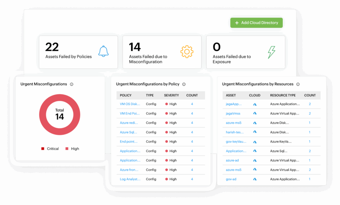Open info icon beside Urgent Misconfigurations by Resources
The image size is (340, 205).
[x=298, y=84]
